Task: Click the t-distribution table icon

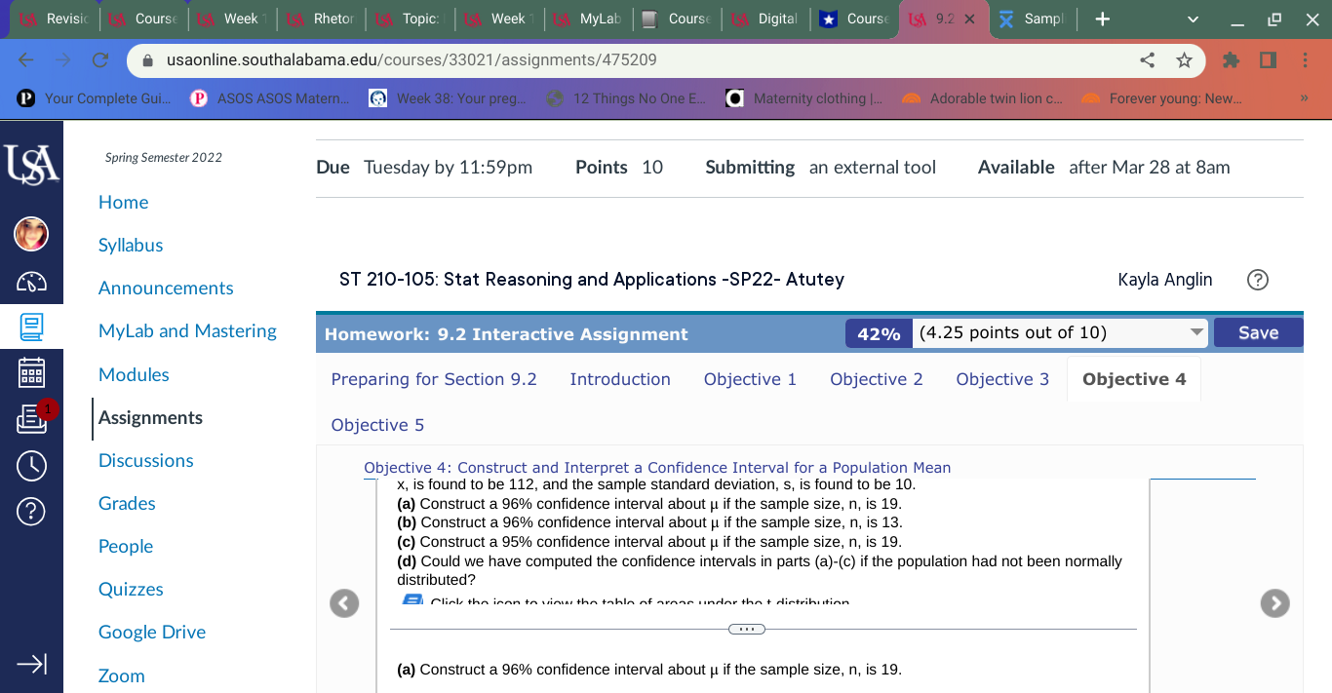Action: coord(412,601)
